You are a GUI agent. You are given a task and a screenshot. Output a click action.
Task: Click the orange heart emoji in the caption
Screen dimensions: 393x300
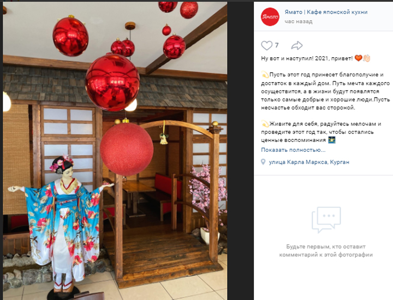click(359, 58)
